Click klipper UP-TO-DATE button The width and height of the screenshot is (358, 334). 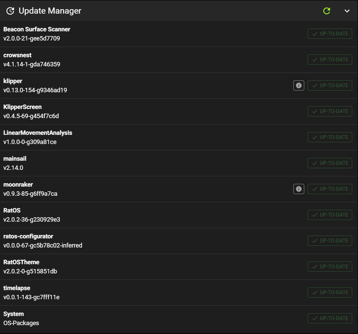click(330, 85)
